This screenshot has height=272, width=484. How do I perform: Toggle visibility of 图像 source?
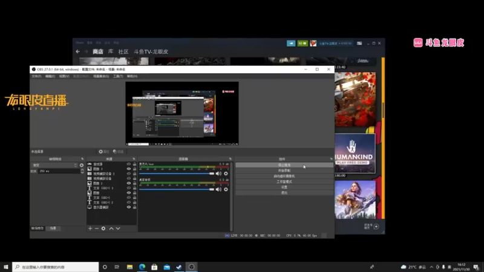(129, 193)
